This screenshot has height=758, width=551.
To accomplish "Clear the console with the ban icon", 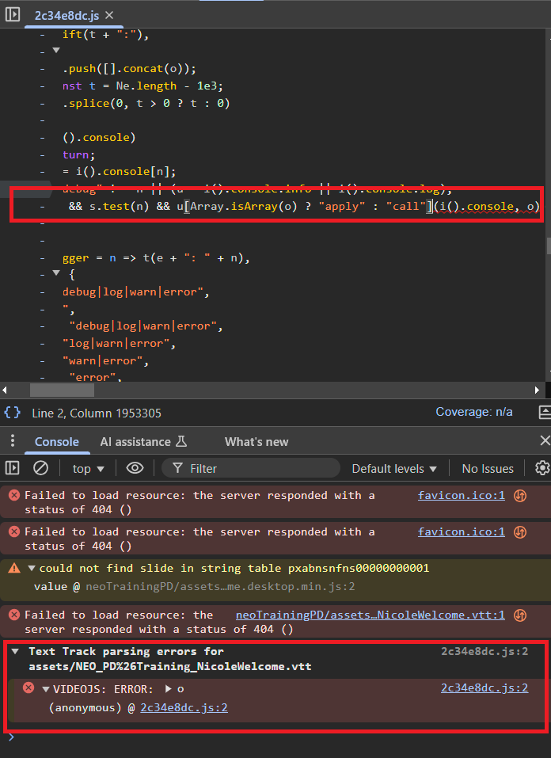I will 40,468.
